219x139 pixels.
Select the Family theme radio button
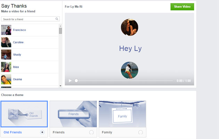tap(140, 132)
